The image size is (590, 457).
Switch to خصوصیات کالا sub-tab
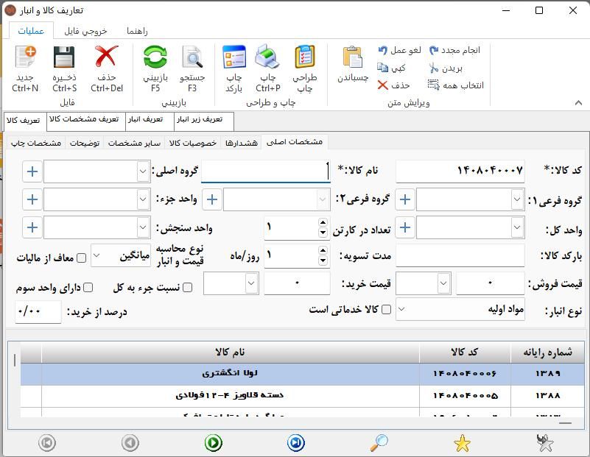[x=193, y=143]
